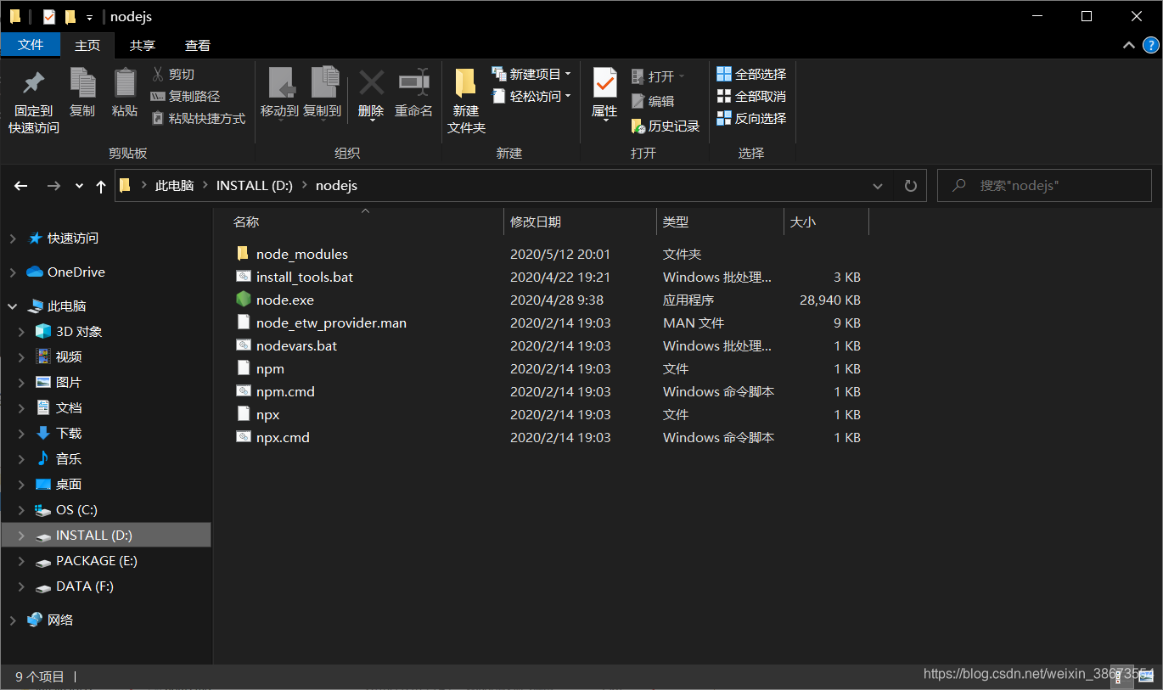
Task: Click the Forward navigation arrow
Action: tap(53, 186)
